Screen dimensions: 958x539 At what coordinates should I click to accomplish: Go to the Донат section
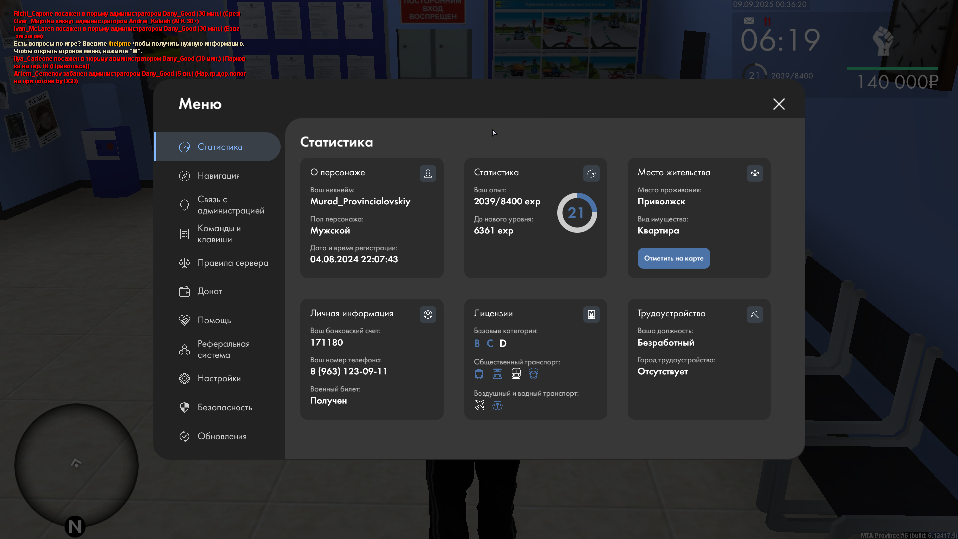click(210, 291)
